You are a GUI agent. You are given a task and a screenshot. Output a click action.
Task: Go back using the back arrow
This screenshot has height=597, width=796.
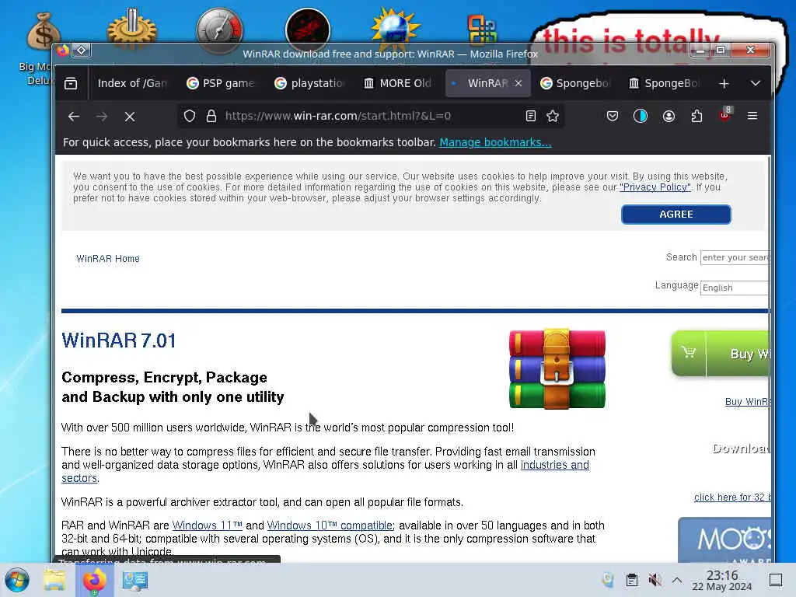74,117
